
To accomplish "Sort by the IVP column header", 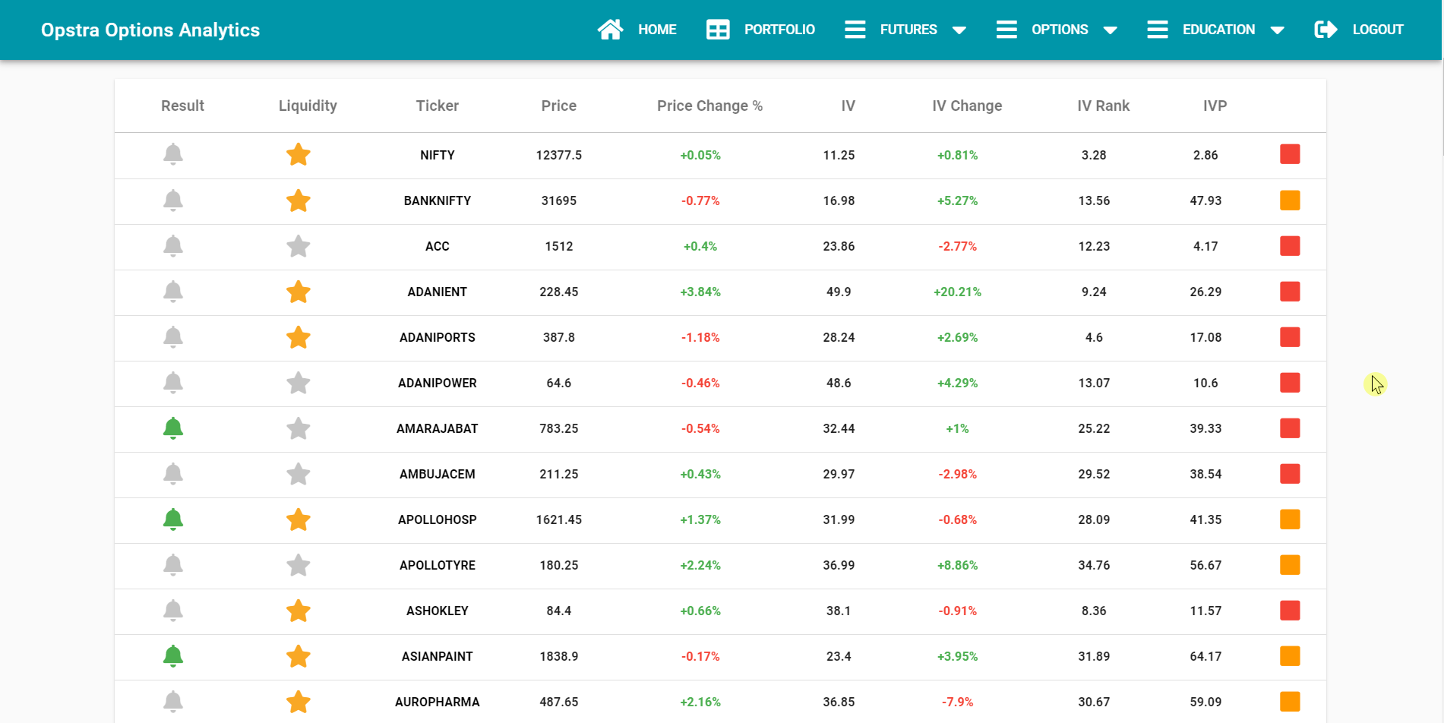I will [x=1215, y=106].
